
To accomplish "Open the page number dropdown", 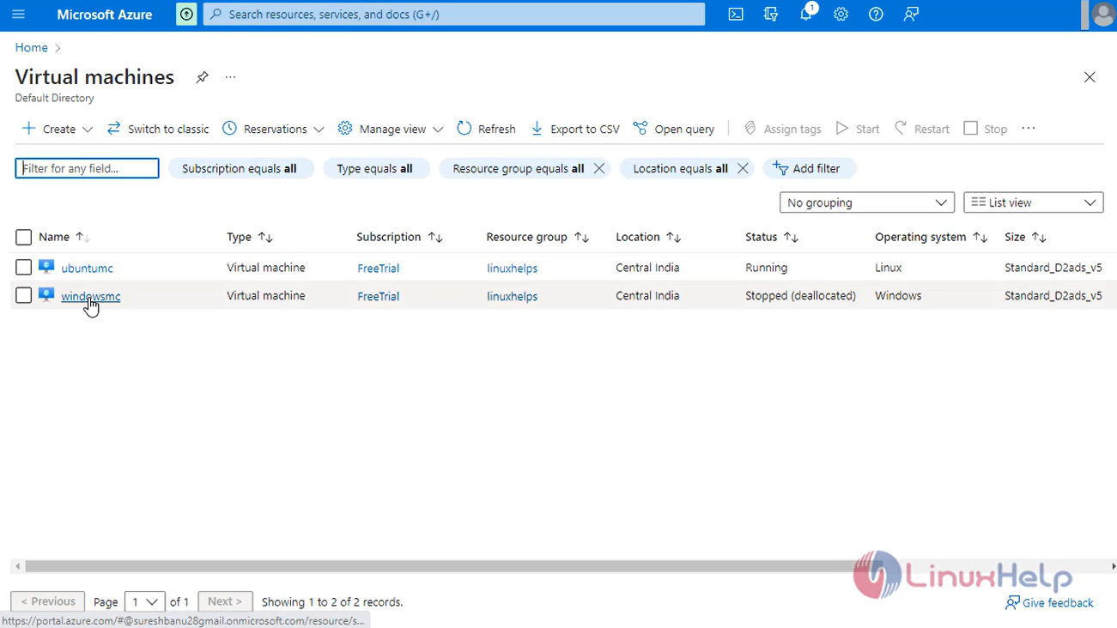I will coord(144,602).
